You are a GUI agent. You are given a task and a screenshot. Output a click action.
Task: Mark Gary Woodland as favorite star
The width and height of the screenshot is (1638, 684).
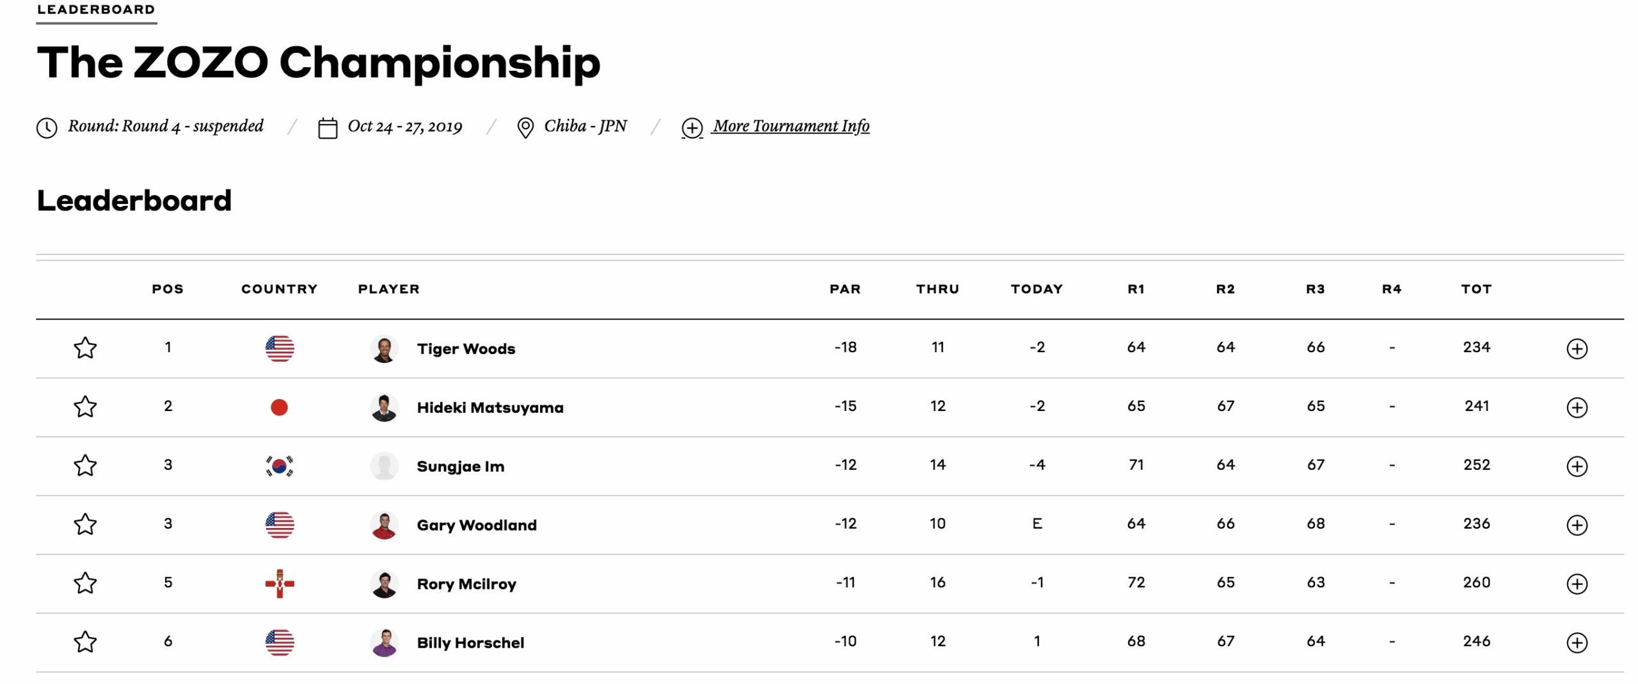click(x=85, y=525)
